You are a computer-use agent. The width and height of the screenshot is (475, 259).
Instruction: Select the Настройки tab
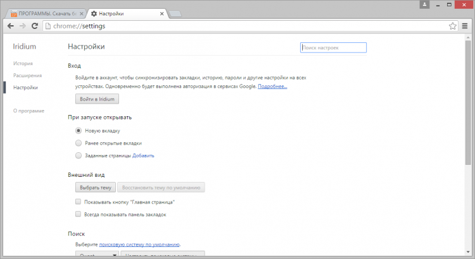click(x=127, y=14)
